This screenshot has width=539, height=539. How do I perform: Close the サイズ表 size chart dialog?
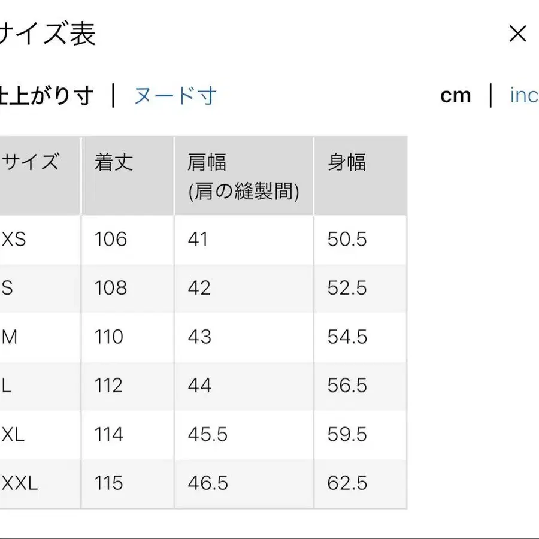point(517,34)
